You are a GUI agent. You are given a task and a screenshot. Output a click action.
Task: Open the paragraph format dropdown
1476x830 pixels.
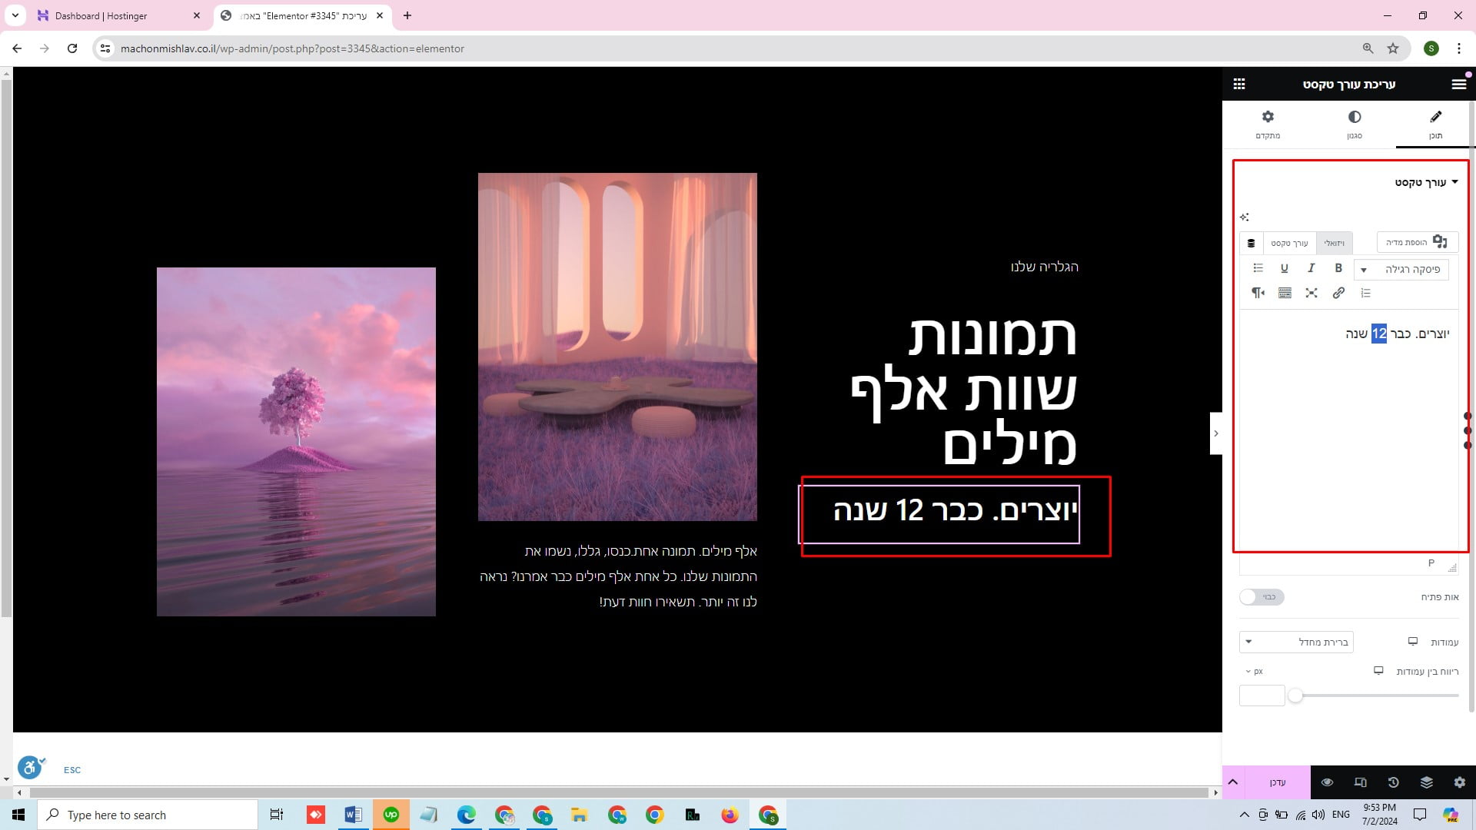point(1402,269)
